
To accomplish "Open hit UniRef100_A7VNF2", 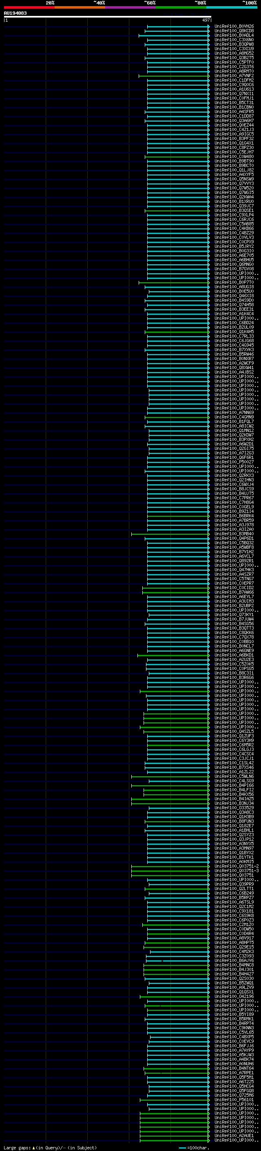I will (234, 76).
